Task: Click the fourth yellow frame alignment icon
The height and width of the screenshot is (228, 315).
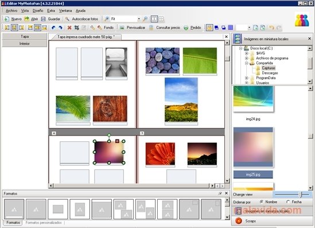Action: (30, 28)
